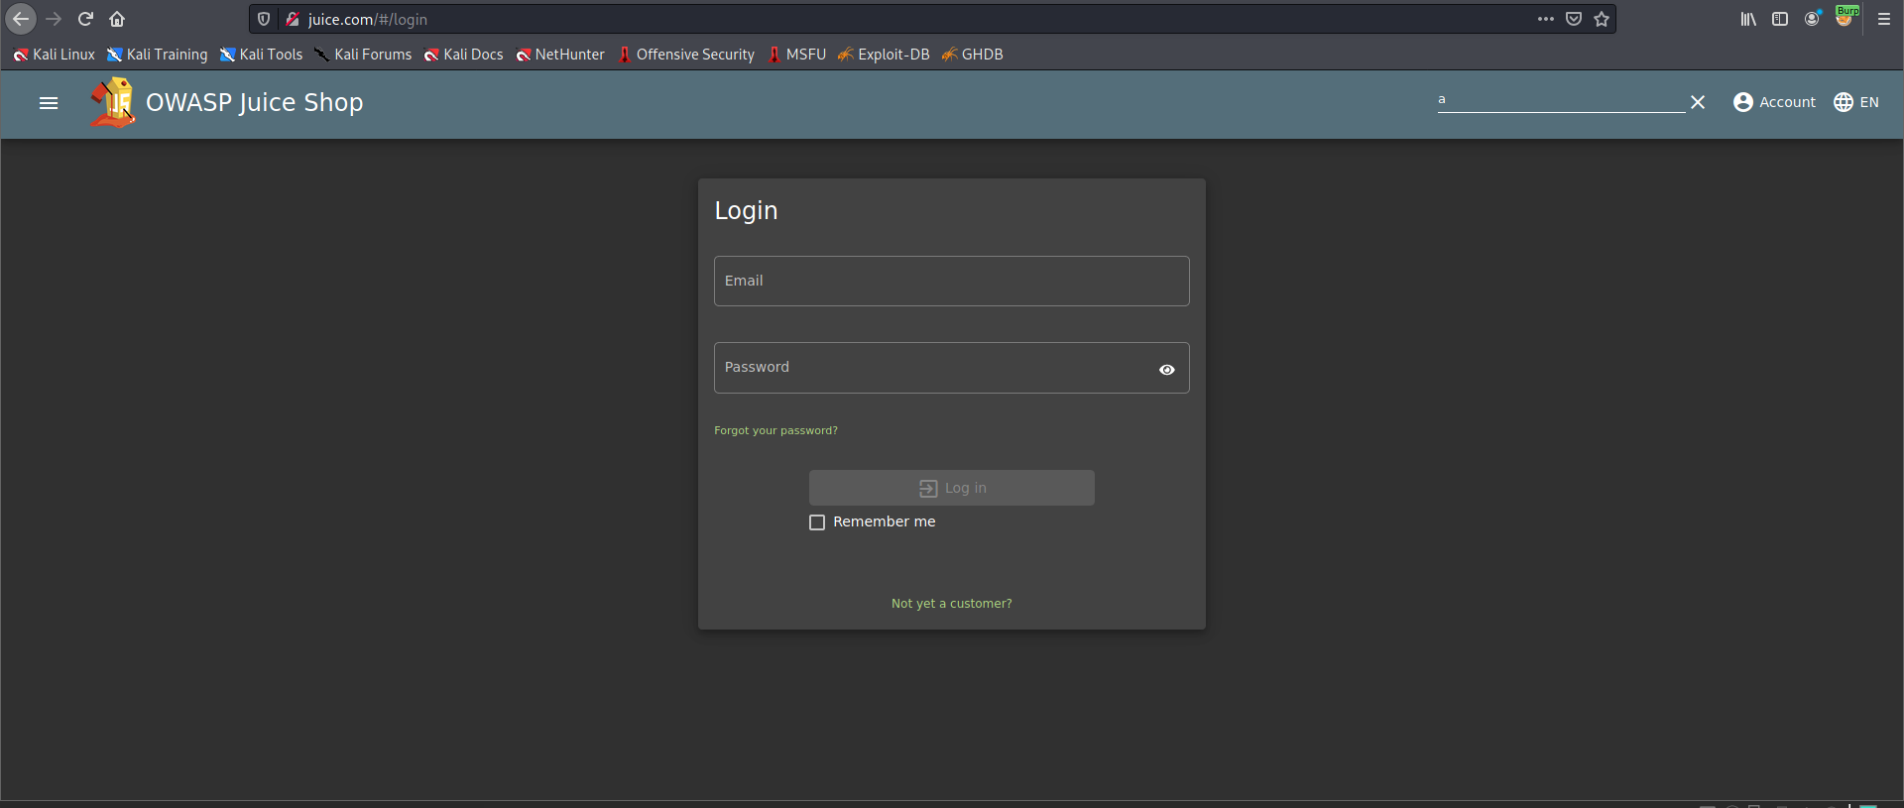Save page to Pocket

(1574, 19)
